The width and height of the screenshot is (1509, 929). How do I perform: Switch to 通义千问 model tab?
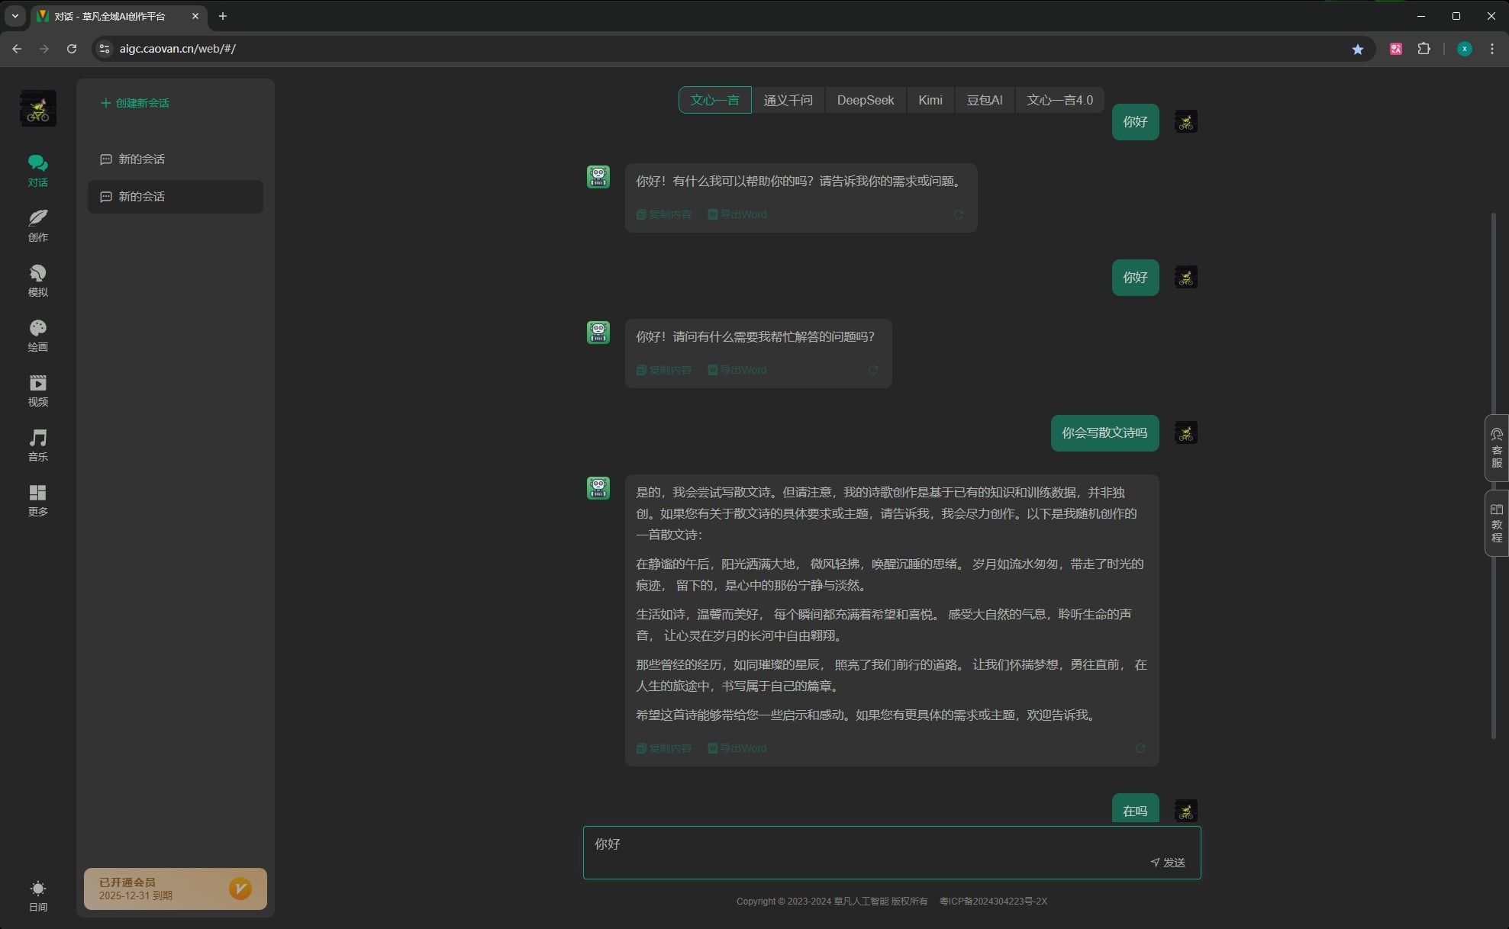pos(788,100)
